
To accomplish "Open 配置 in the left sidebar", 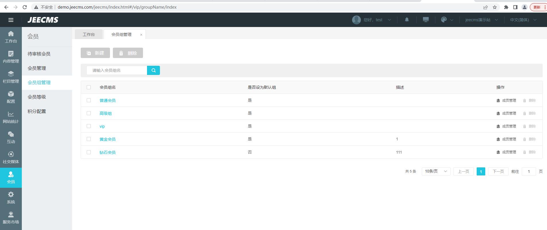I will coord(11,97).
